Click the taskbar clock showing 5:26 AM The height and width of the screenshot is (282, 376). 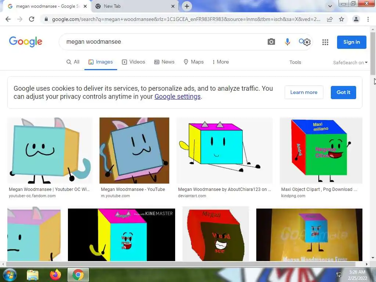tap(357, 275)
